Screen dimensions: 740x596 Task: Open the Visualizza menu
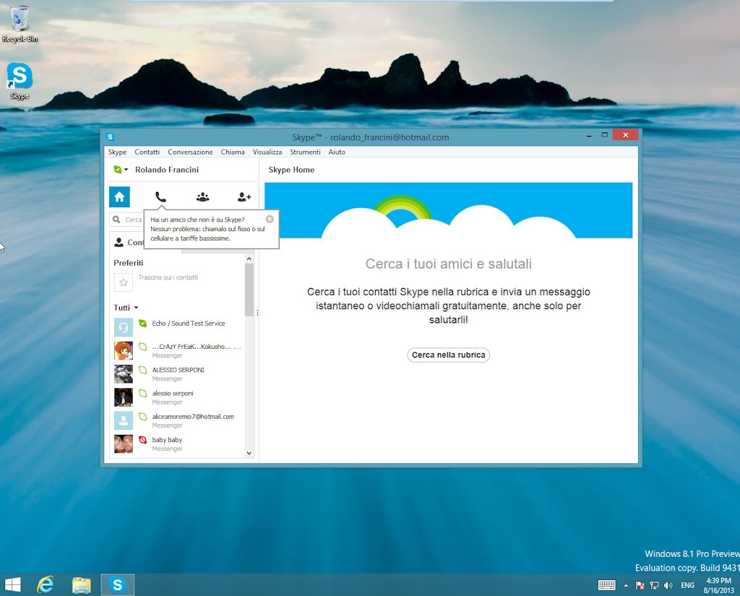point(267,152)
